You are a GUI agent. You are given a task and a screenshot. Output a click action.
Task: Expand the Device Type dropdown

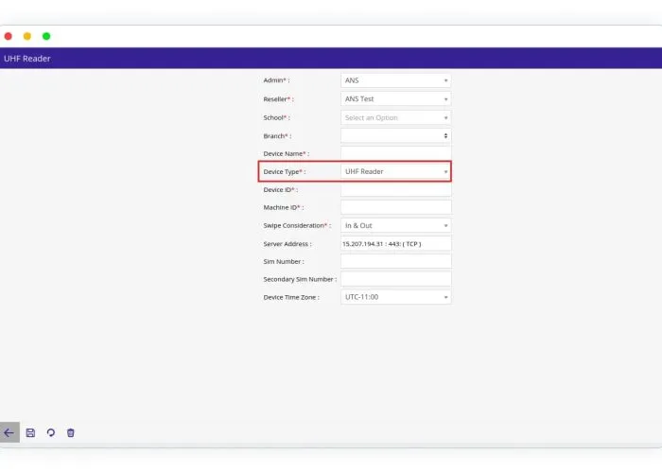click(x=395, y=171)
